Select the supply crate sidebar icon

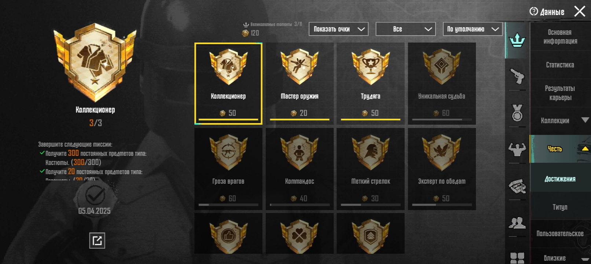point(517,186)
